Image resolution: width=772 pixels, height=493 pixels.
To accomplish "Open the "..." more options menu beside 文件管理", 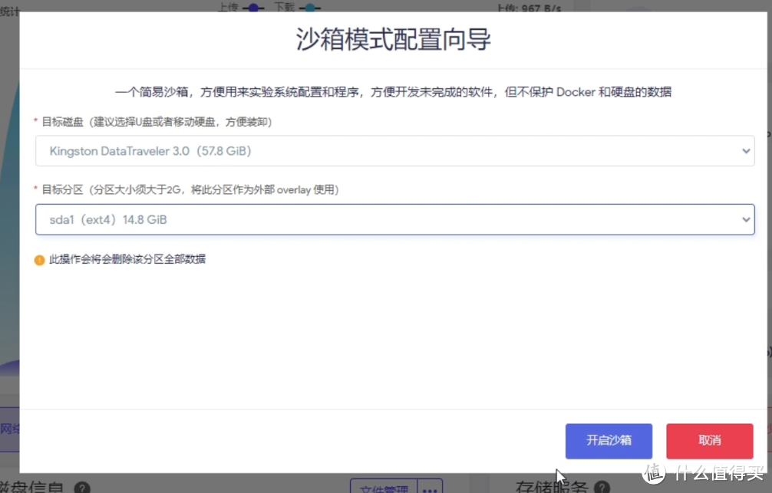I will (430, 488).
